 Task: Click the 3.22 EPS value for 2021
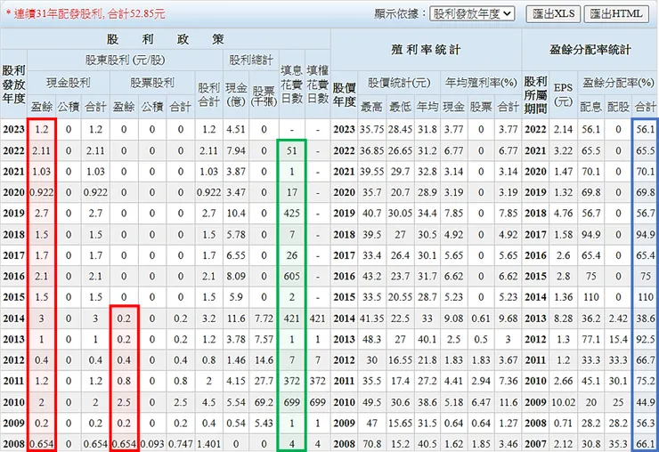(x=563, y=150)
